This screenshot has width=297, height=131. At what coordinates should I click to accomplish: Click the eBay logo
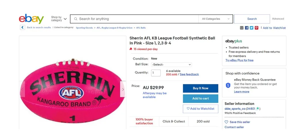[x=31, y=19]
